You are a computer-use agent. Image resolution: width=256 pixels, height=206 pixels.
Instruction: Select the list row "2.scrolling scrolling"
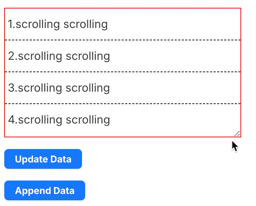click(x=123, y=56)
